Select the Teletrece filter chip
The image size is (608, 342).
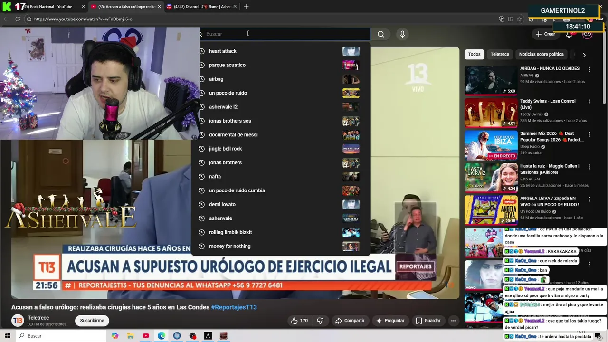click(500, 54)
